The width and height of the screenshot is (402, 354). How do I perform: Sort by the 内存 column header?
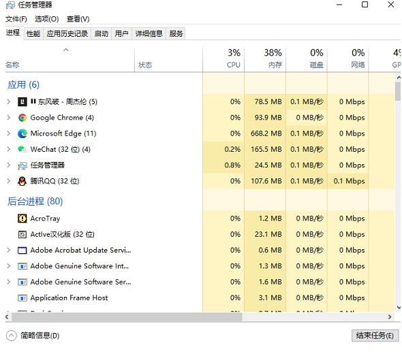pos(265,59)
